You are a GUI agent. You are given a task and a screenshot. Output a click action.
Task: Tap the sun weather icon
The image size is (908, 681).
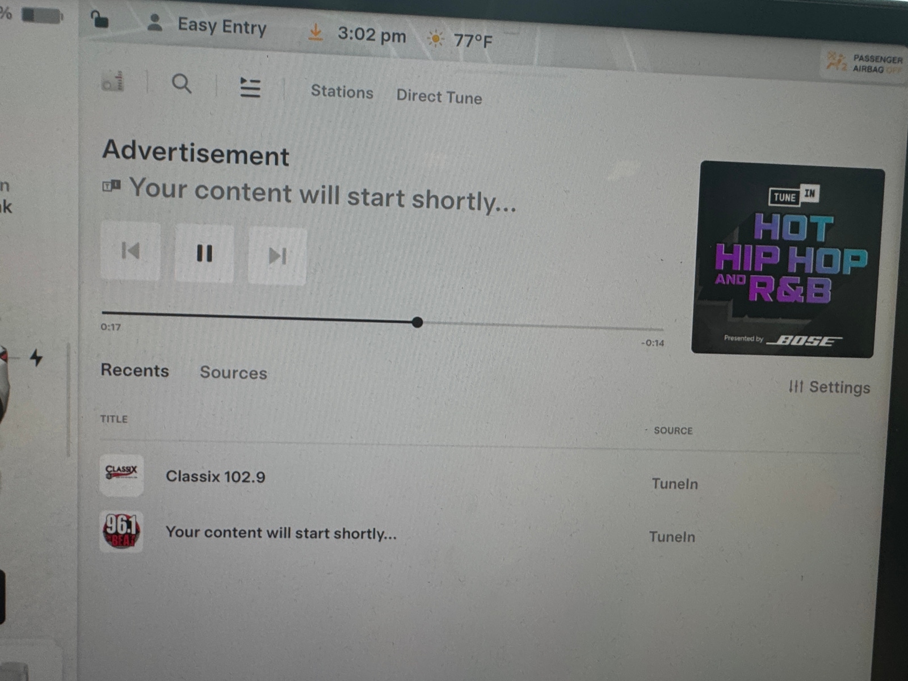tap(435, 39)
